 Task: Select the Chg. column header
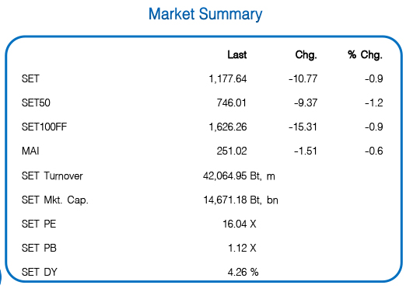pyautogui.click(x=306, y=55)
